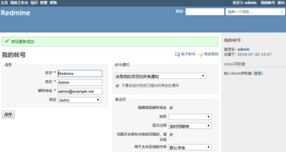
Task: Click the Atom存取键 sidebar heading
Action: tap(234, 64)
